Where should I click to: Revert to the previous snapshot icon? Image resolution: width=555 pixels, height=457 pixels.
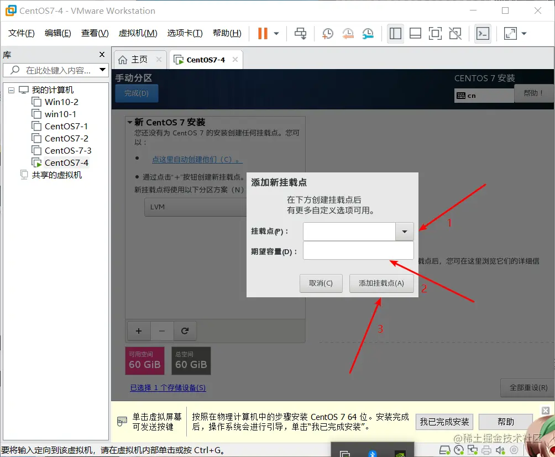coord(348,34)
